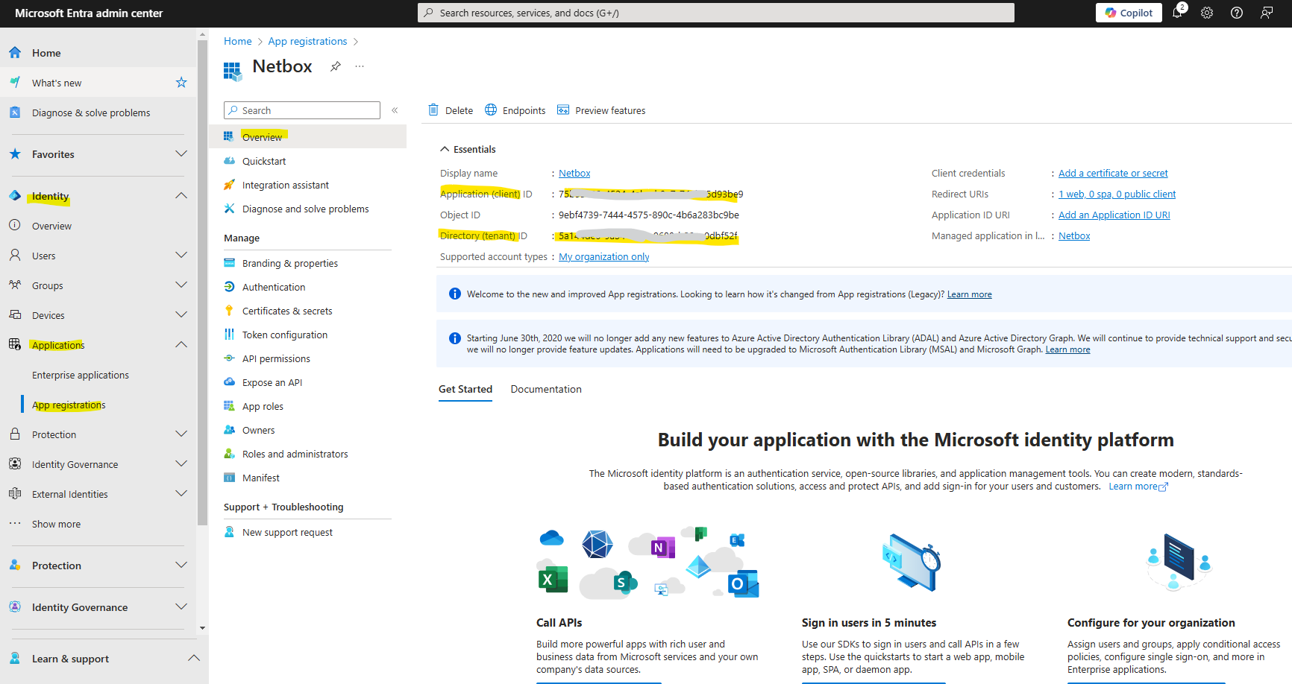Click the resource menu Search field

[302, 110]
